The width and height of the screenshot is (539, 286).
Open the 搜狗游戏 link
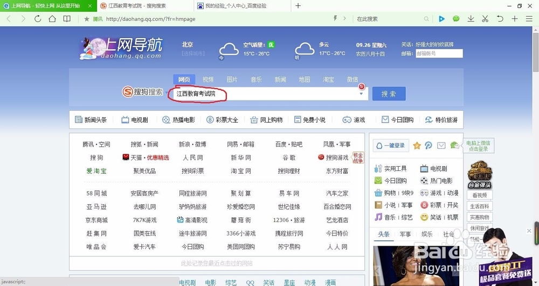pos(333,158)
